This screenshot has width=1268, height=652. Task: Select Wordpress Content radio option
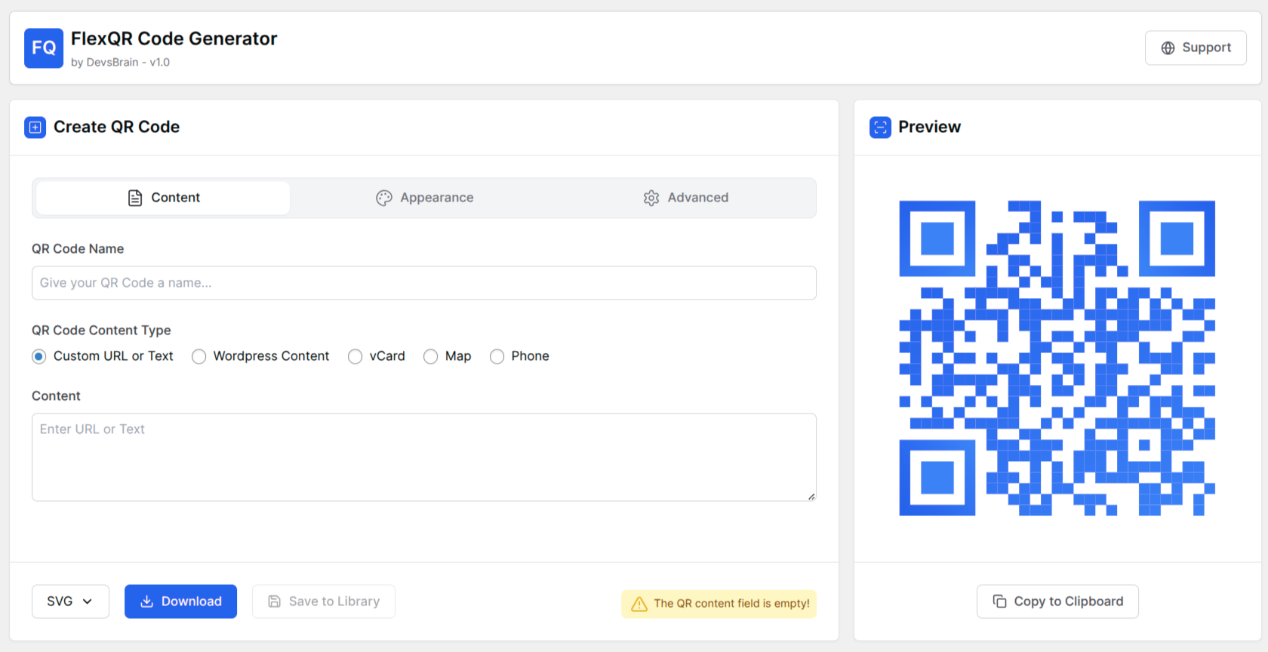(199, 356)
